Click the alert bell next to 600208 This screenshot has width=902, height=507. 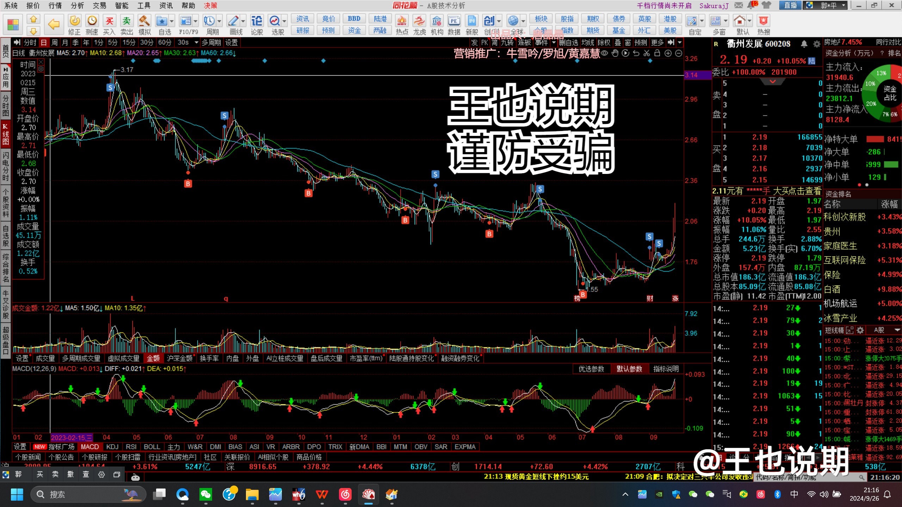coord(804,44)
